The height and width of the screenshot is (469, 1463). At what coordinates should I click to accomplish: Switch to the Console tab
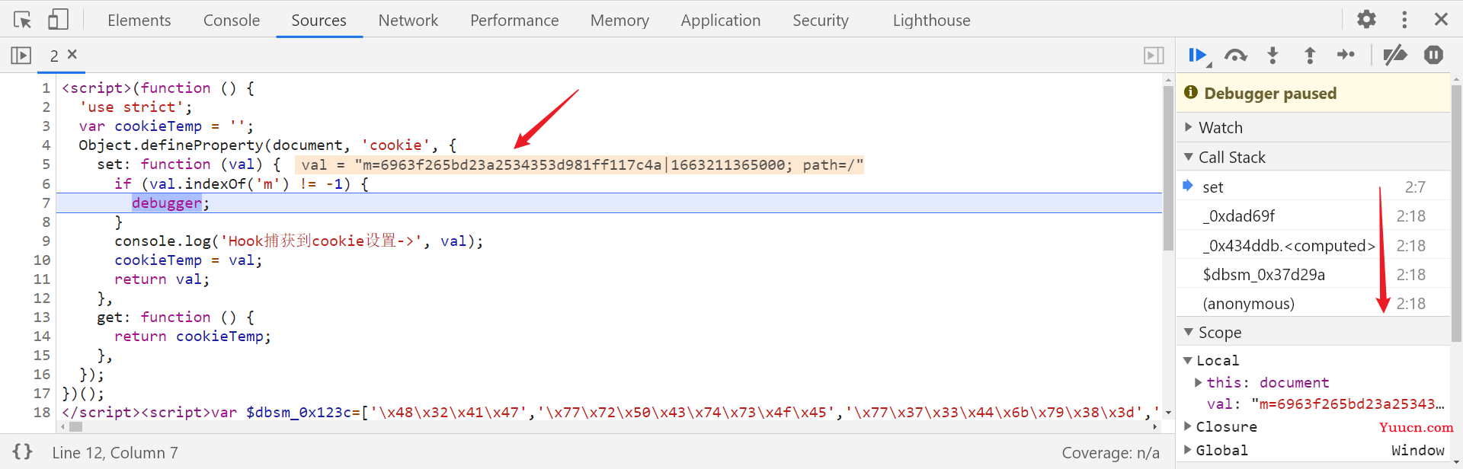232,20
